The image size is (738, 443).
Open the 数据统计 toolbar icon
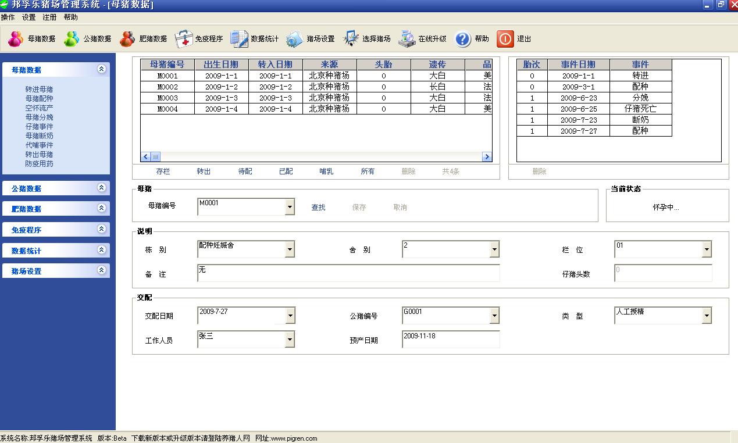[239, 39]
